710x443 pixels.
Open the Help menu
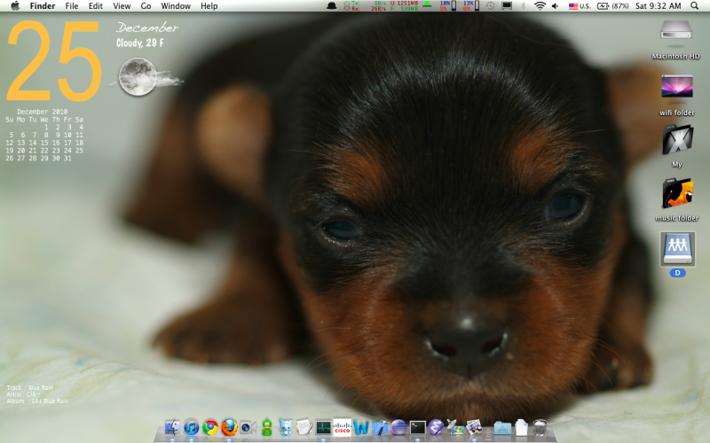click(209, 6)
